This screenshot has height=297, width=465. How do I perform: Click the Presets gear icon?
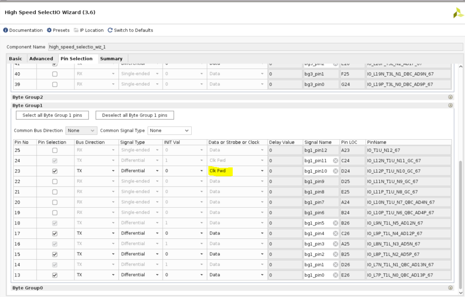(50, 30)
